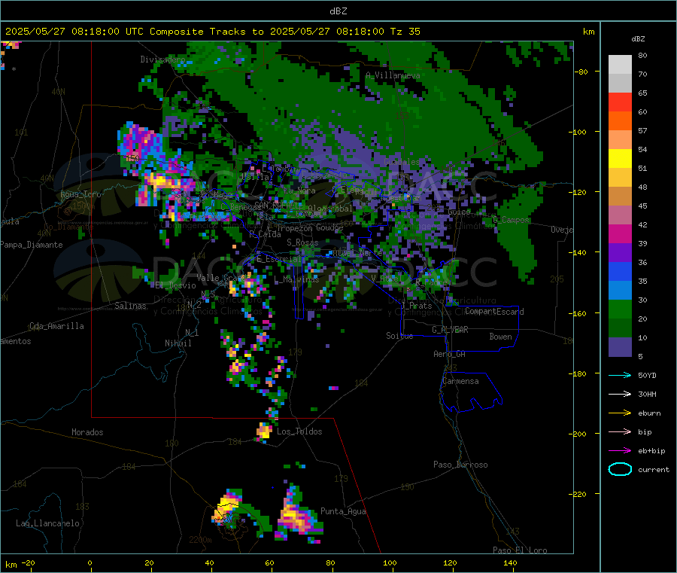Select the bright yellow 54-51 dBZ swatch
This screenshot has height=573, width=677.
[x=620, y=159]
